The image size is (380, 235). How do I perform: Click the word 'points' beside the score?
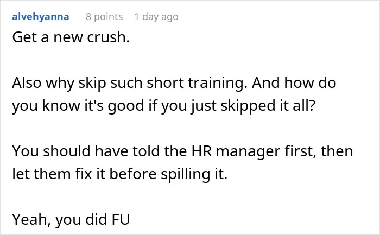coord(109,17)
